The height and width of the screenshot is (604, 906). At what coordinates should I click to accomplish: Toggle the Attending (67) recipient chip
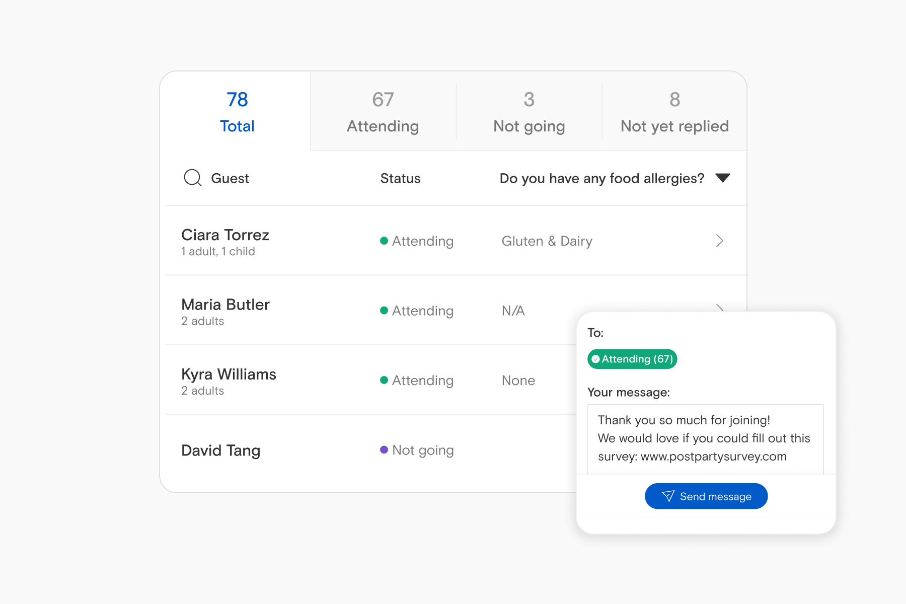pos(632,359)
